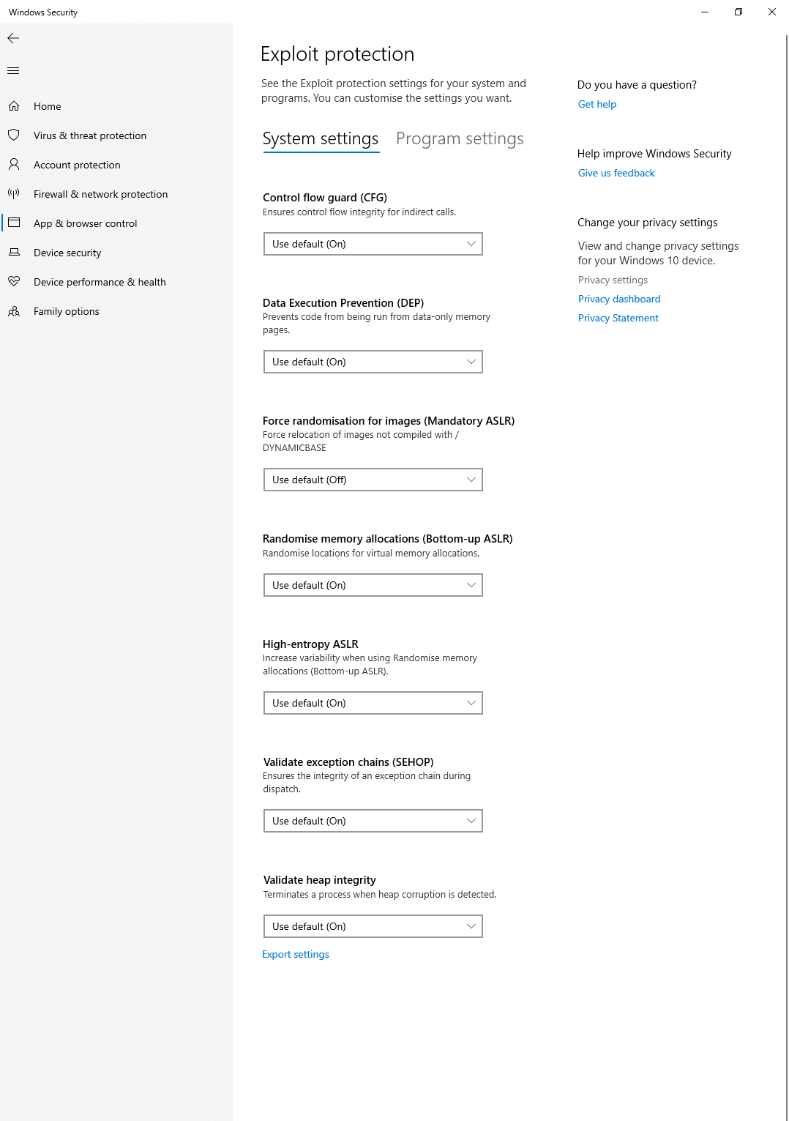View the Privacy dashboard
Image resolution: width=789 pixels, height=1121 pixels.
[x=618, y=299]
